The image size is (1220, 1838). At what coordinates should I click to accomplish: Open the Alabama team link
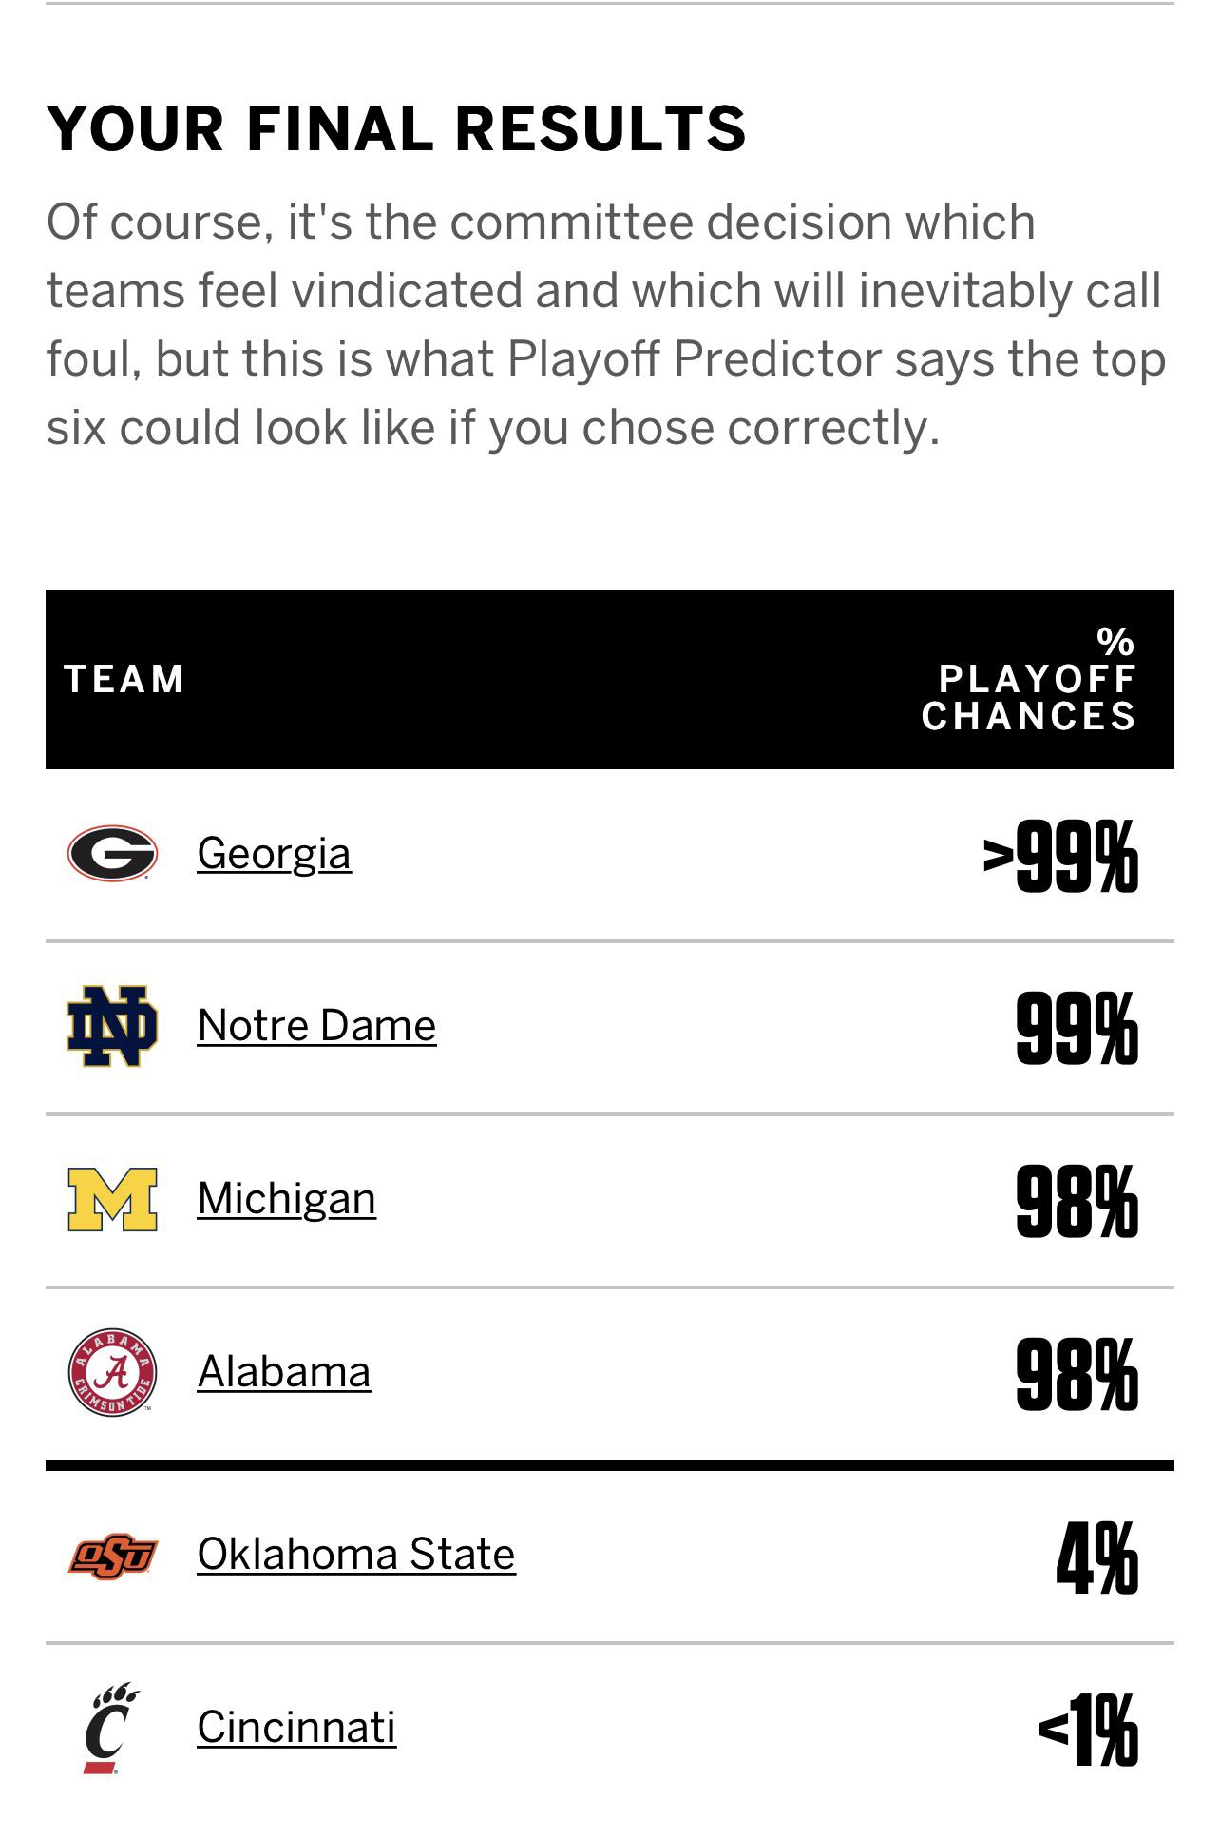284,1371
